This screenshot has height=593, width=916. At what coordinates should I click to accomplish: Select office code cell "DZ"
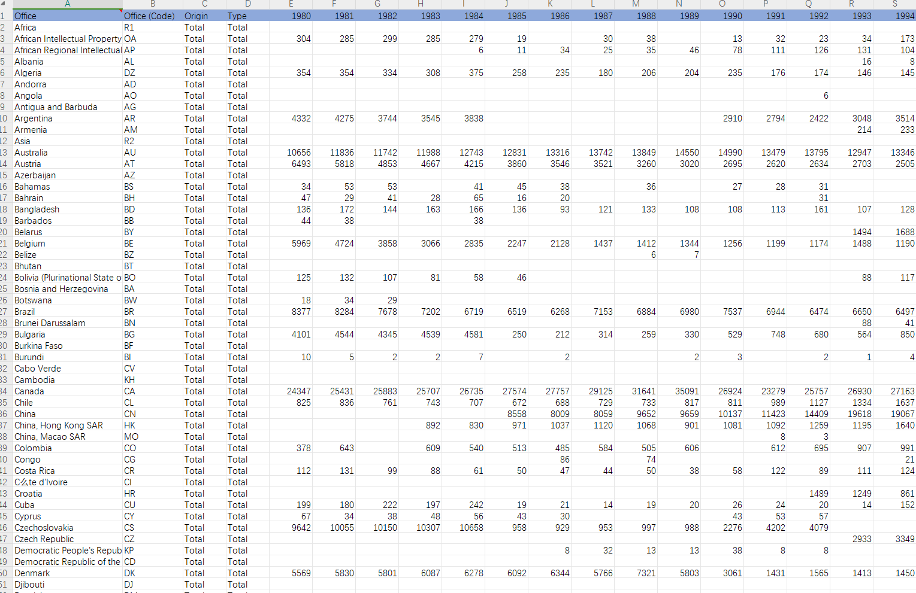(153, 73)
